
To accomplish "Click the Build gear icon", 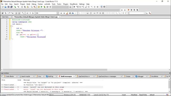I will point(39,7).
